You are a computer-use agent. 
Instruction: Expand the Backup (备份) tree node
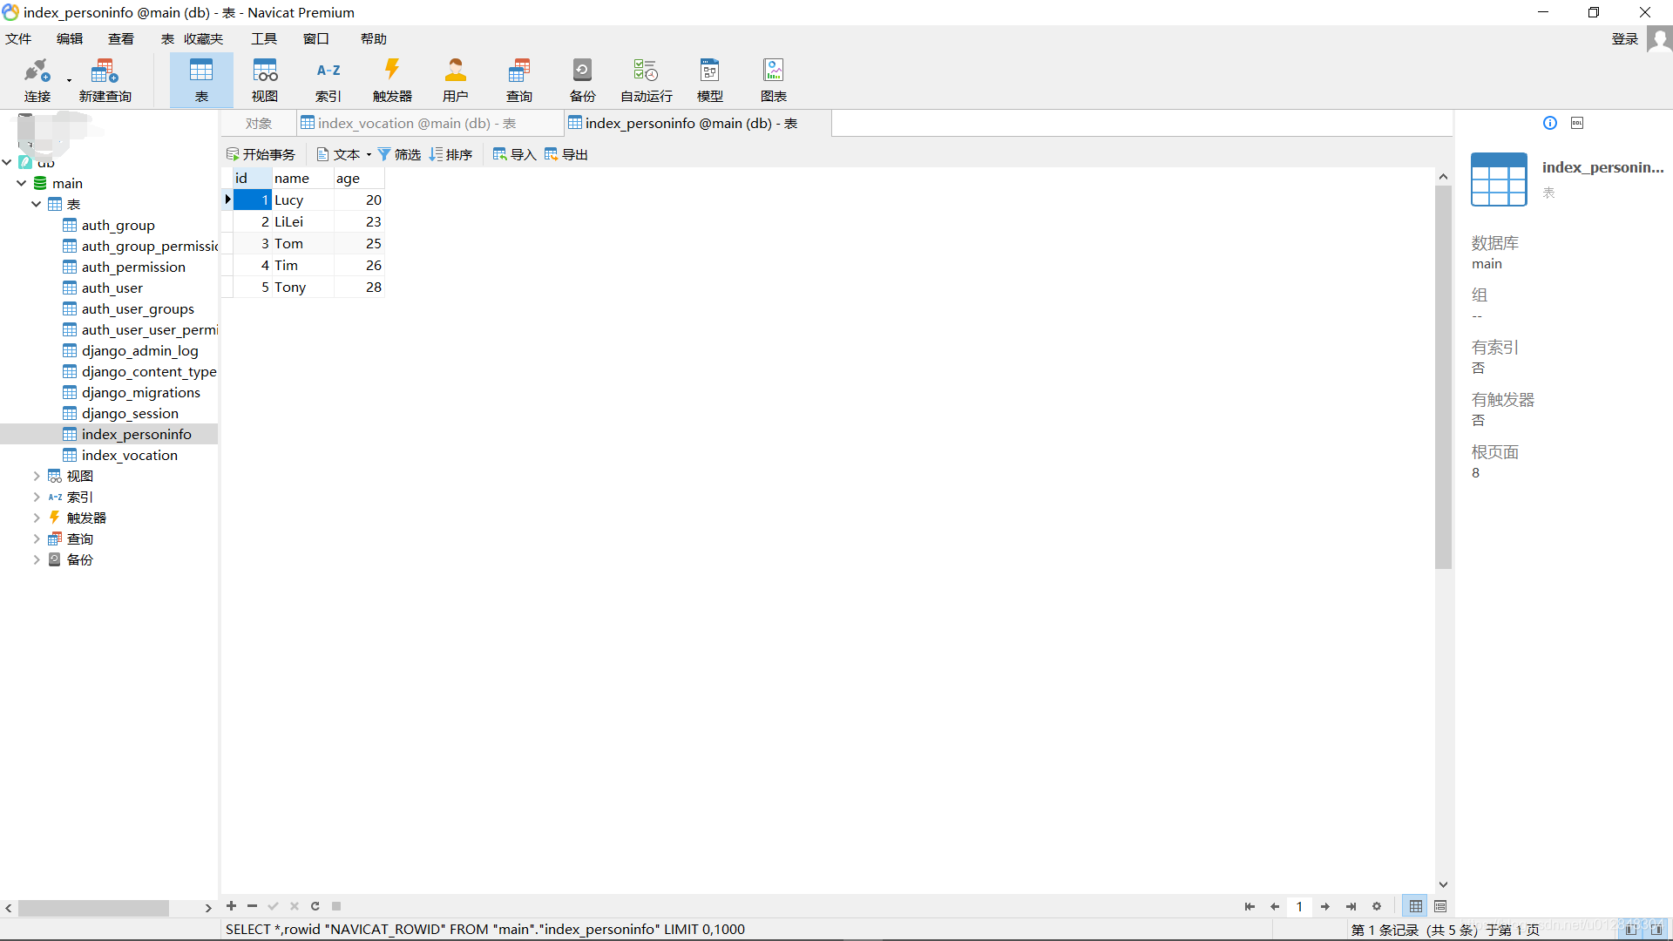pos(36,559)
